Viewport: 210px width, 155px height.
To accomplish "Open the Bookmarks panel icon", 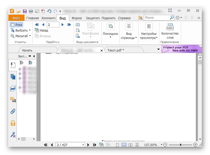I will click(x=13, y=65).
